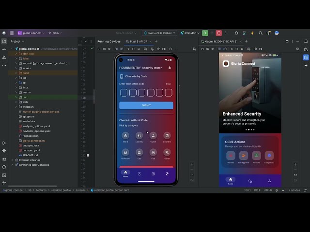Viewport: 310px width, 232px height.
Task: Open the debug bug icon in toolbar
Action: [236, 33]
